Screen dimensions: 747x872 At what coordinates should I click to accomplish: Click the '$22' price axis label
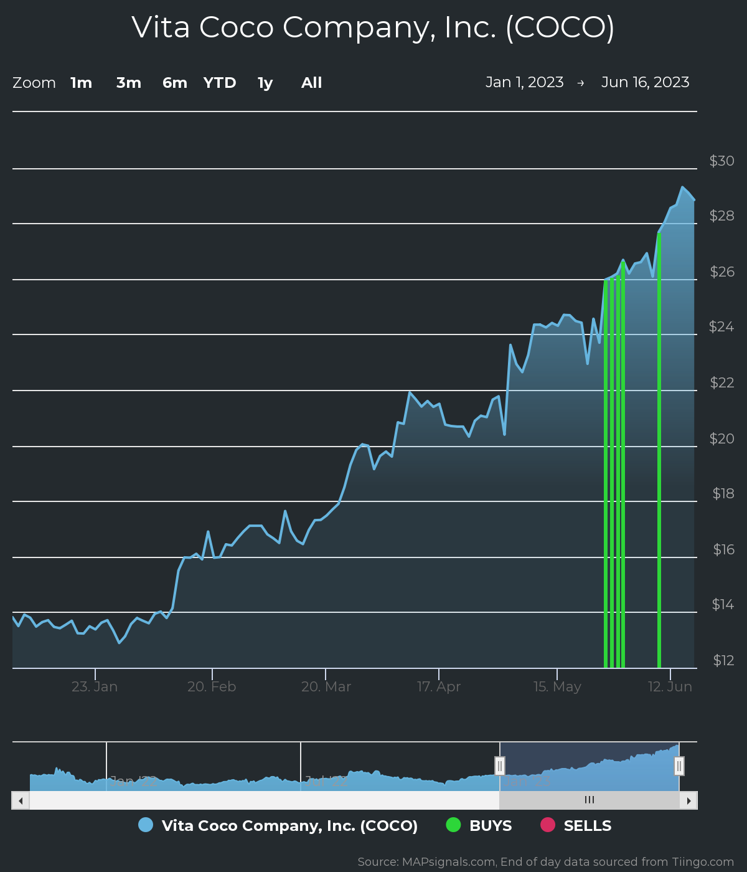click(x=722, y=382)
